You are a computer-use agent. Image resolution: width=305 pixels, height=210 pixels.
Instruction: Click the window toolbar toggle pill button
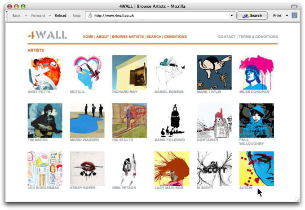pyautogui.click(x=294, y=7)
